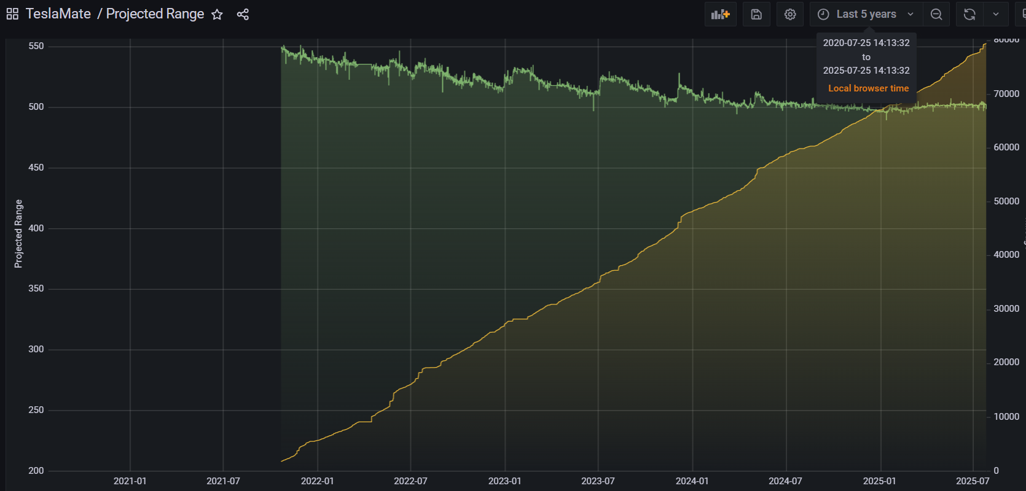Click the Local browser time text
Image resolution: width=1026 pixels, height=491 pixels.
pos(868,88)
